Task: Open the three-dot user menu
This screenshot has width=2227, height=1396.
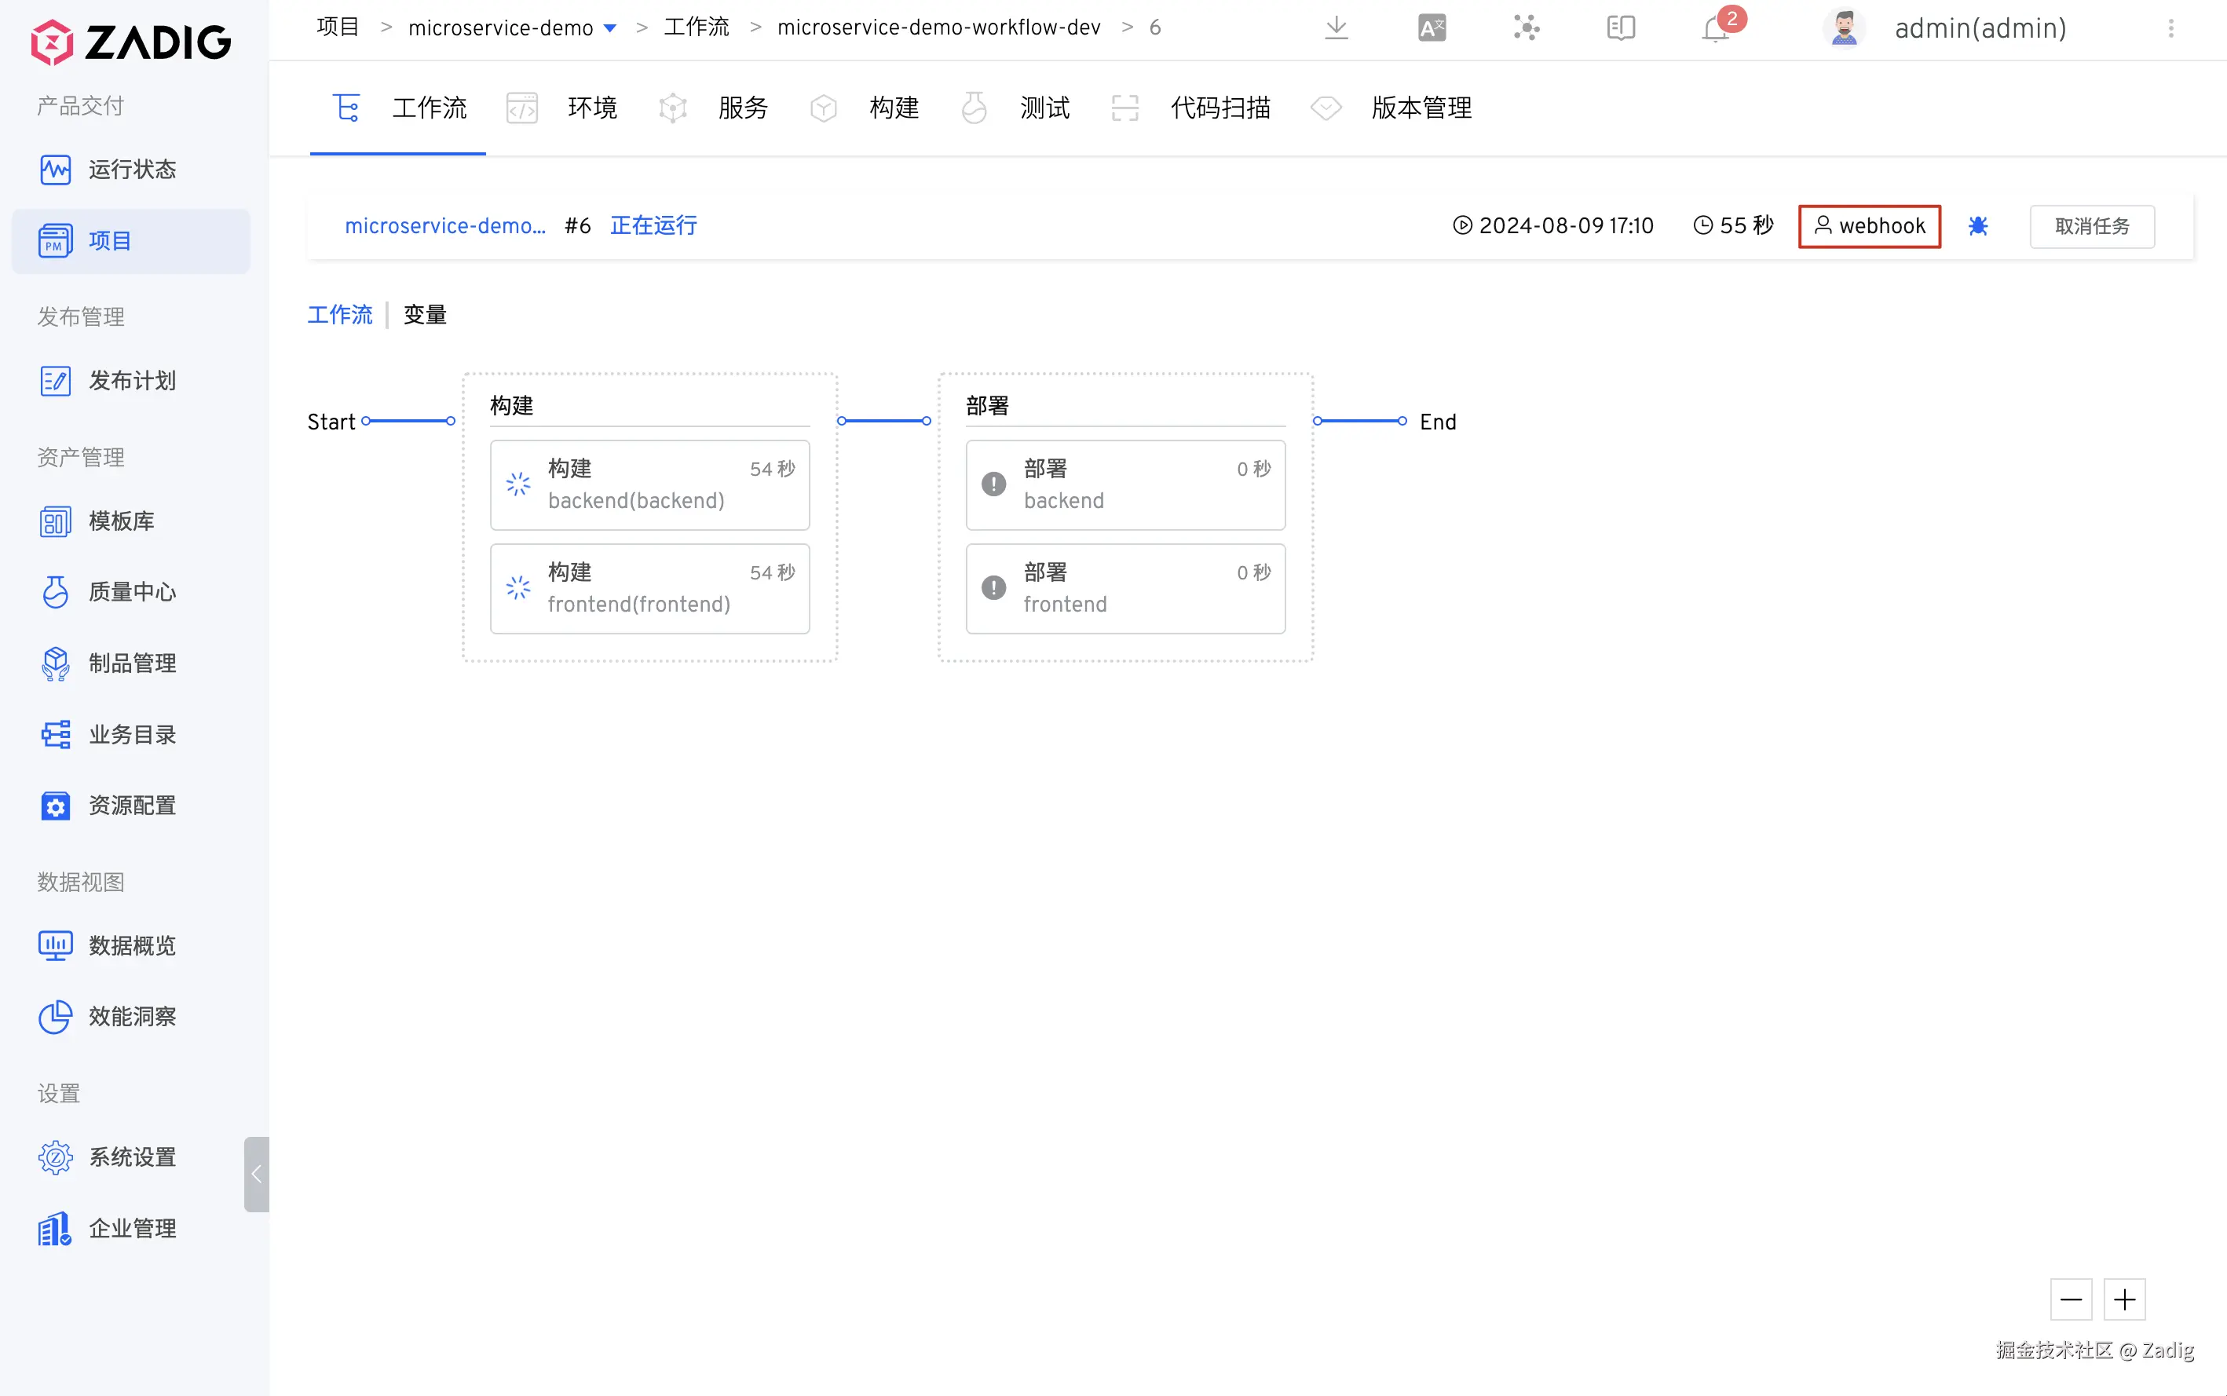Action: (2170, 28)
